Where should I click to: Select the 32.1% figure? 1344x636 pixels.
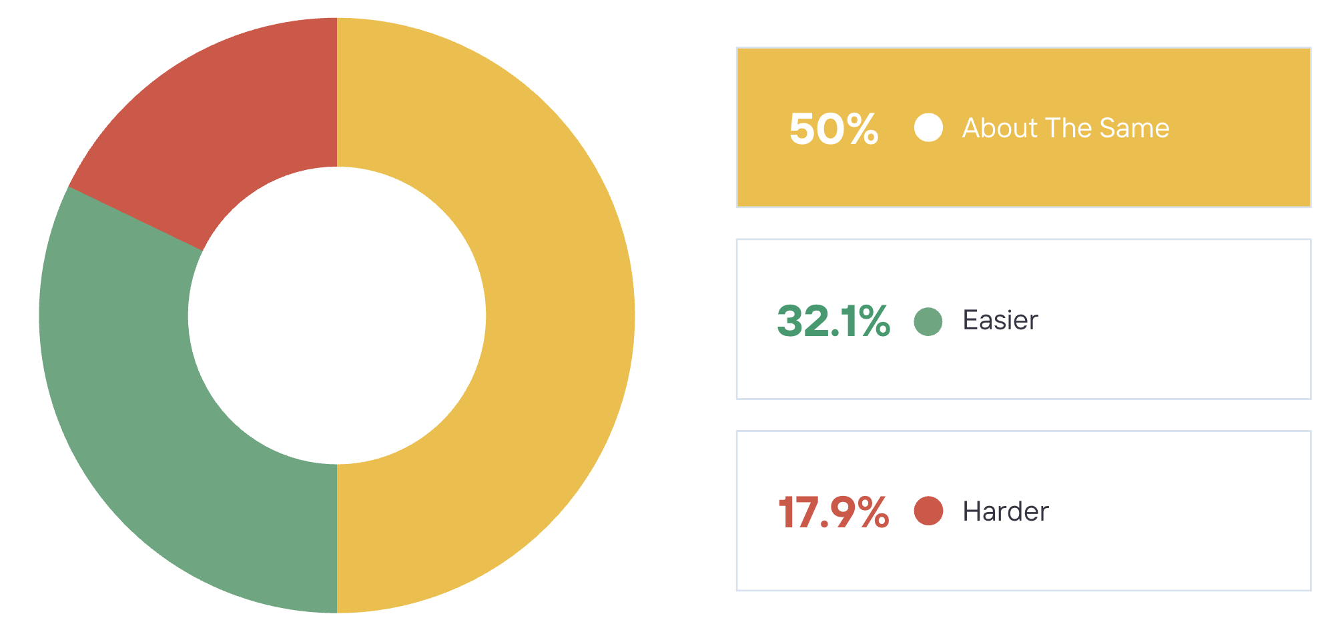(x=833, y=321)
